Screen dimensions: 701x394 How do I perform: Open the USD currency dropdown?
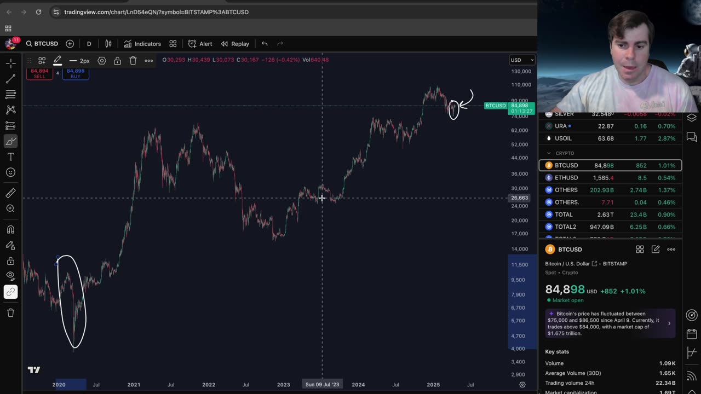[522, 60]
